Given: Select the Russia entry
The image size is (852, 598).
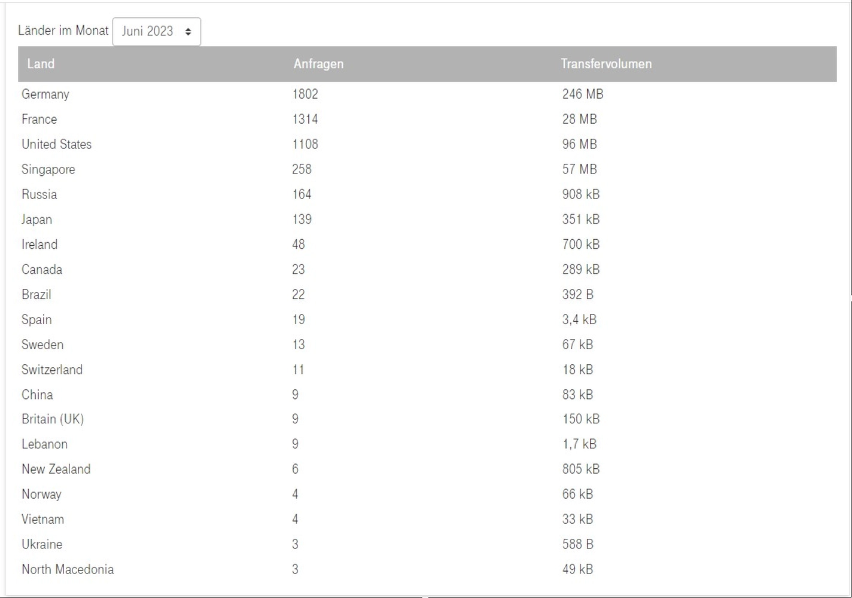Looking at the screenshot, I should pos(39,194).
